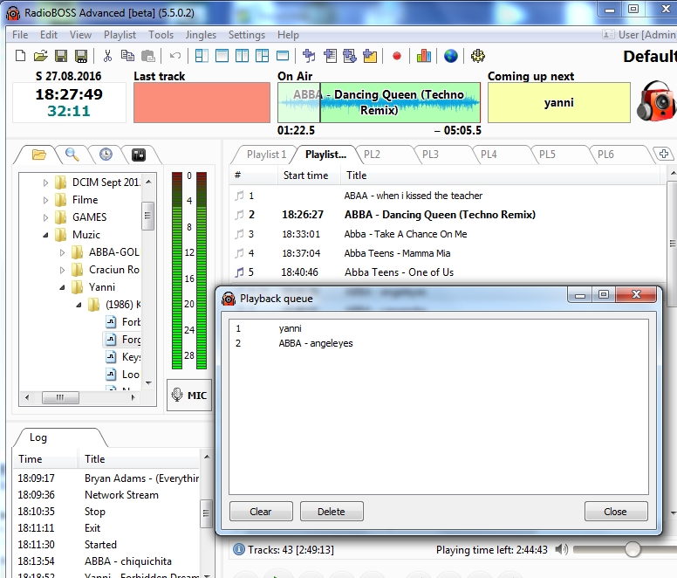The width and height of the screenshot is (677, 578).
Task: Click the globe broadcast icon
Action: point(450,56)
